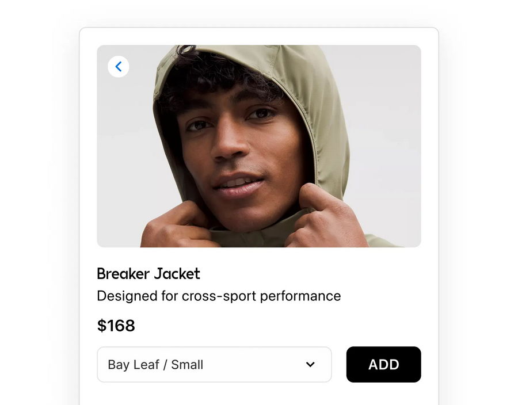Open the Bay Leaf / Small variant dropdown
Viewport: 518px width, 405px height.
pyautogui.click(x=214, y=365)
